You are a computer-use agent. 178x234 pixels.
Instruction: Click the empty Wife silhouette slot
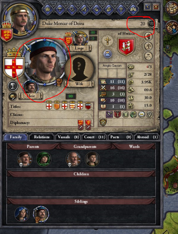pos(79,69)
